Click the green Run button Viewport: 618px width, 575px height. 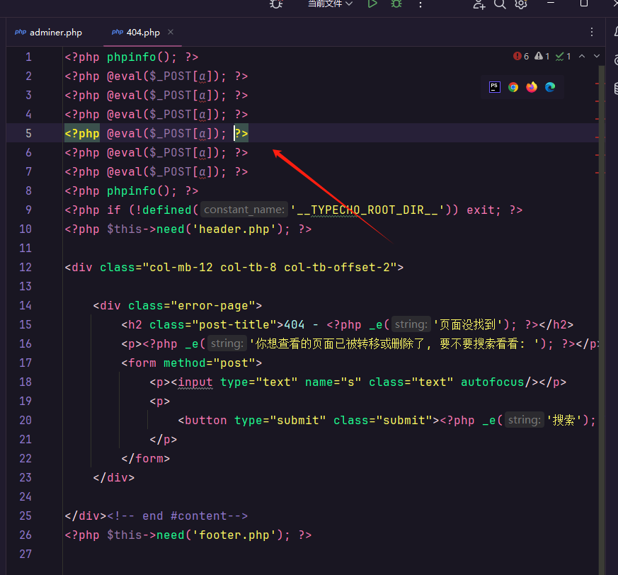(x=372, y=4)
